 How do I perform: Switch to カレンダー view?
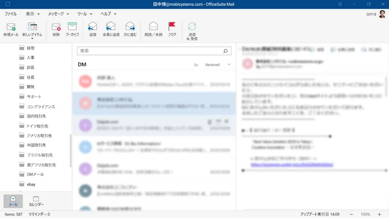(x=36, y=201)
